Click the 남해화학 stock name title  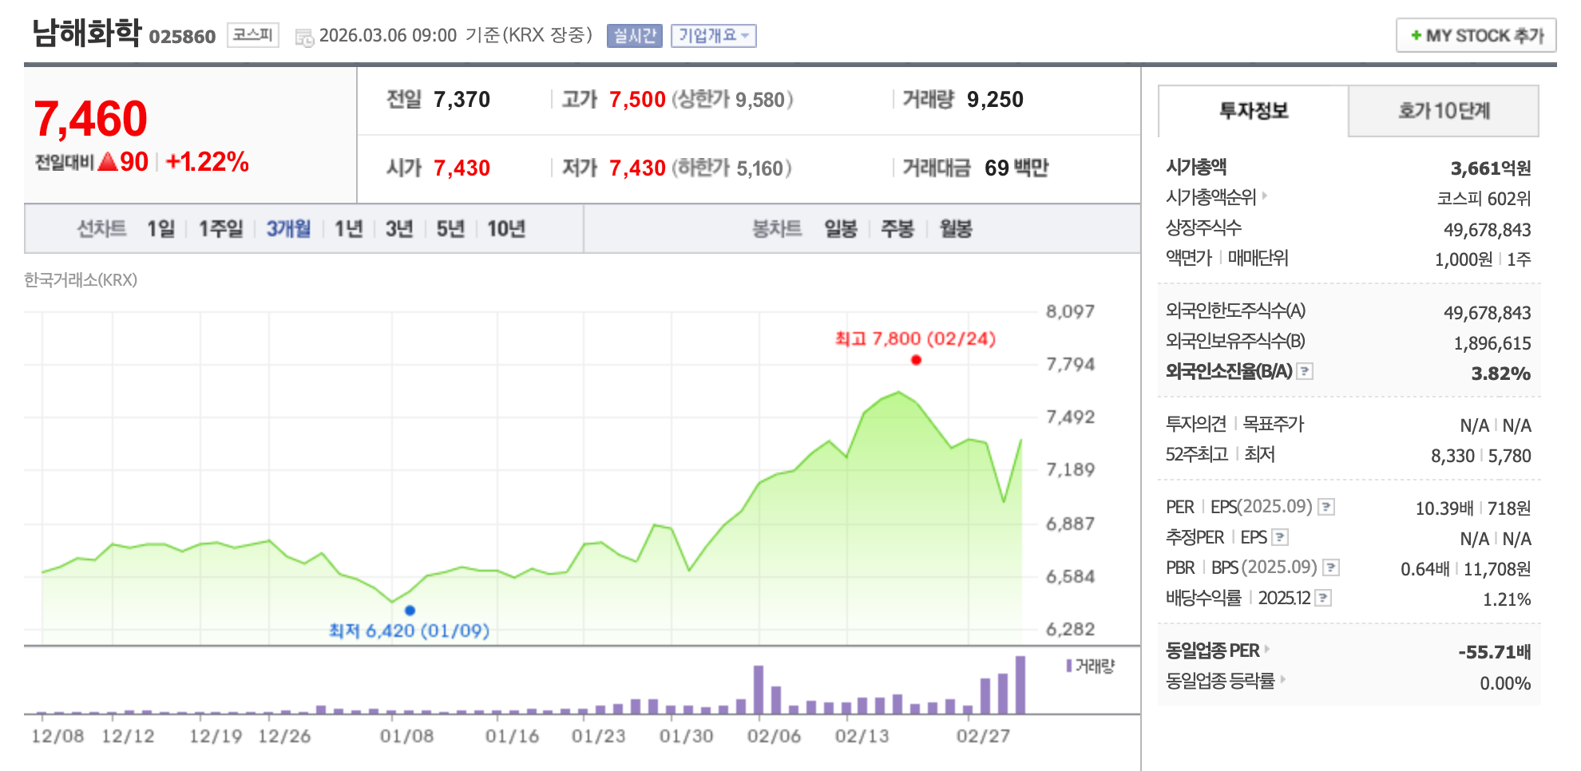point(86,34)
